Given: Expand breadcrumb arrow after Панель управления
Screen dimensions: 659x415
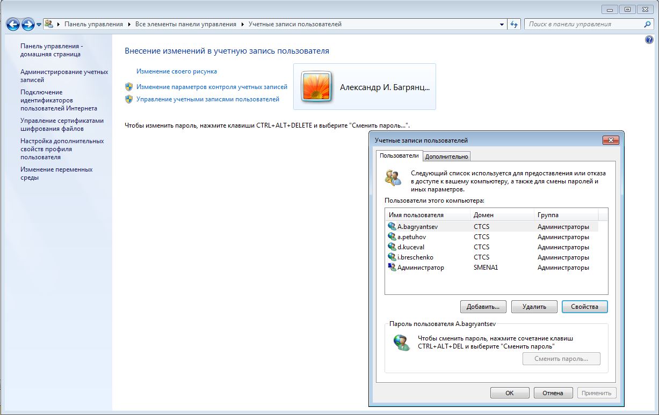Looking at the screenshot, I should point(129,24).
